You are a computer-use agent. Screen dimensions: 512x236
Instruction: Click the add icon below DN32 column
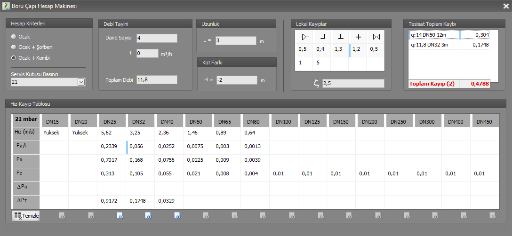pyautogui.click(x=148, y=216)
